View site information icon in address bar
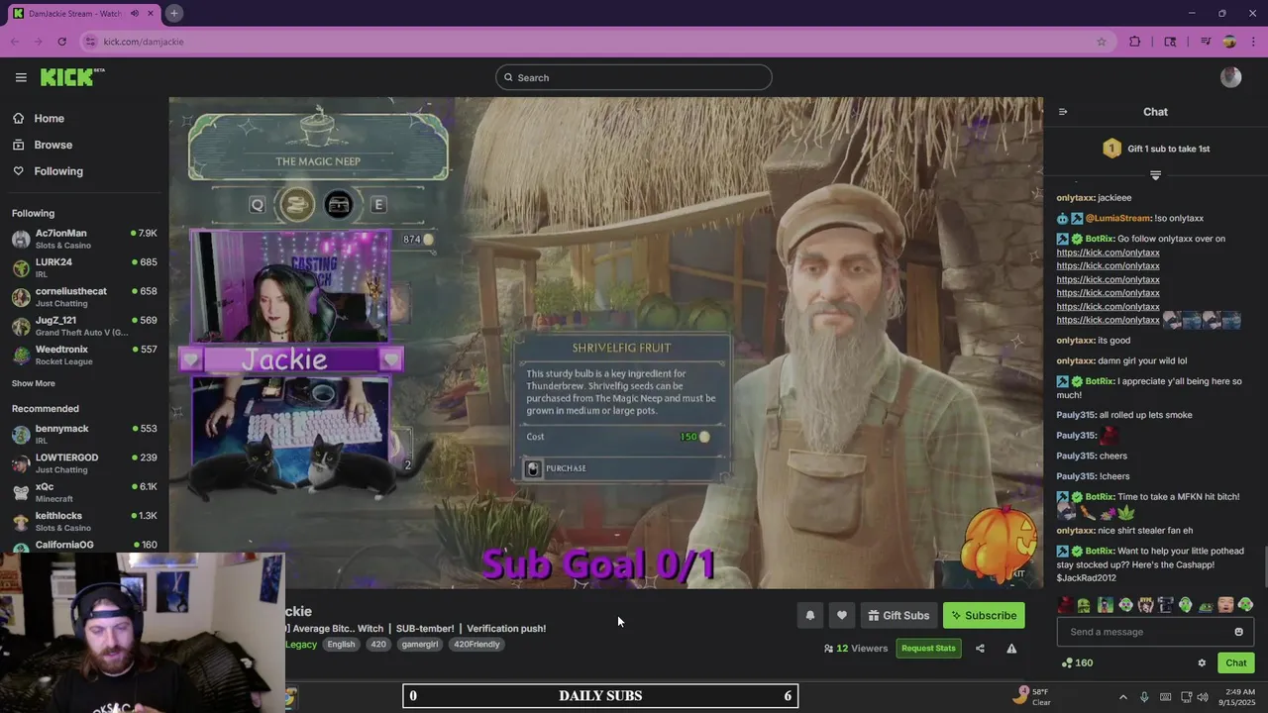The image size is (1268, 713). [90, 42]
